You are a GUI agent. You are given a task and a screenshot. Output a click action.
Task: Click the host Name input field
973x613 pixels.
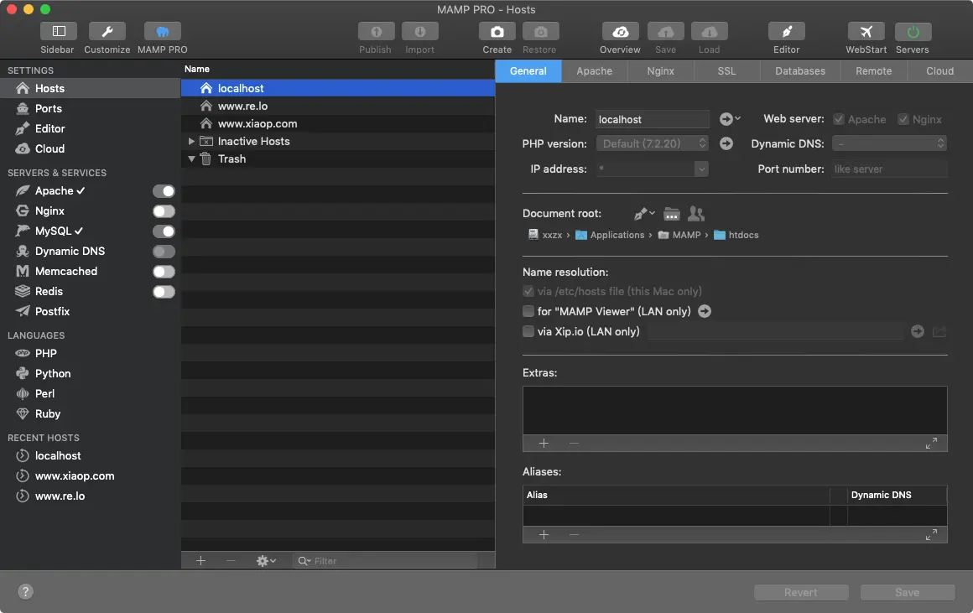coord(652,119)
